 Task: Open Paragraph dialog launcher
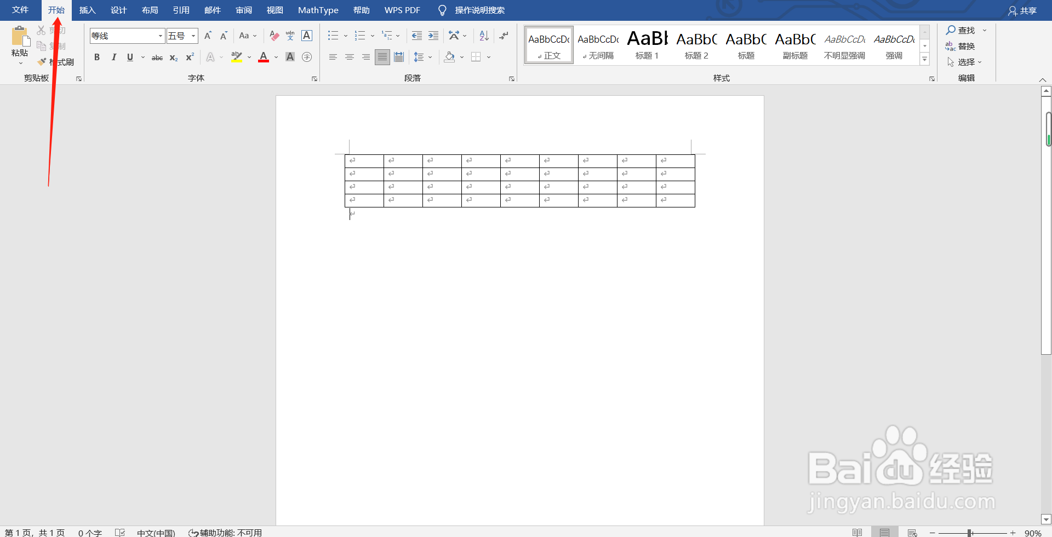point(512,79)
